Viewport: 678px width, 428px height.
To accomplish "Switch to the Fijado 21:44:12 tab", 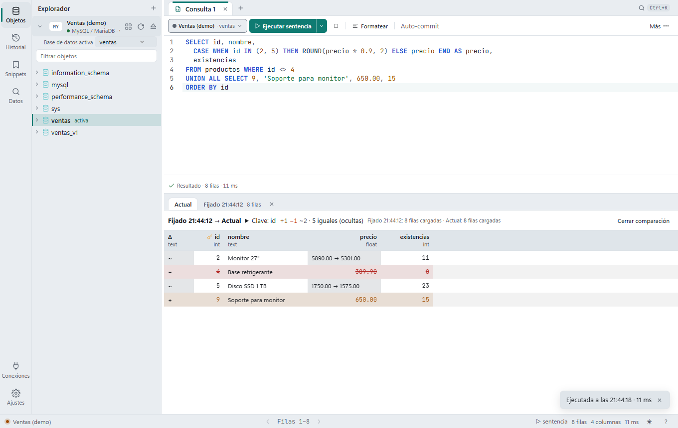I will (x=232, y=205).
